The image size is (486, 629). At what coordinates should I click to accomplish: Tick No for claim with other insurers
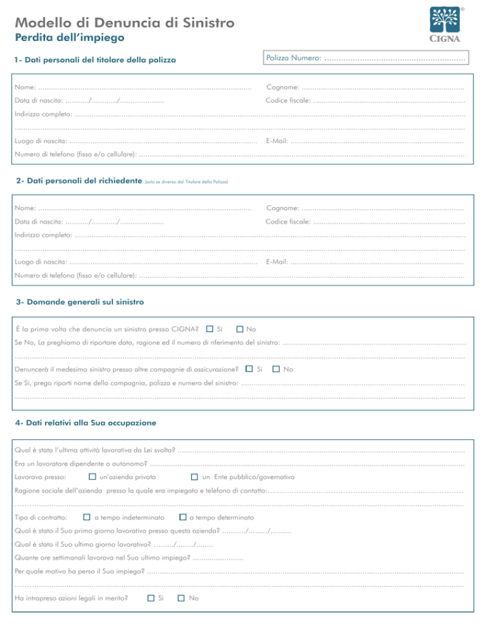pos(276,369)
